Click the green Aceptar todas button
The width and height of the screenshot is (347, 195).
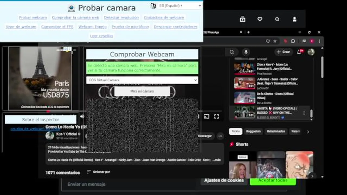pos(273,180)
